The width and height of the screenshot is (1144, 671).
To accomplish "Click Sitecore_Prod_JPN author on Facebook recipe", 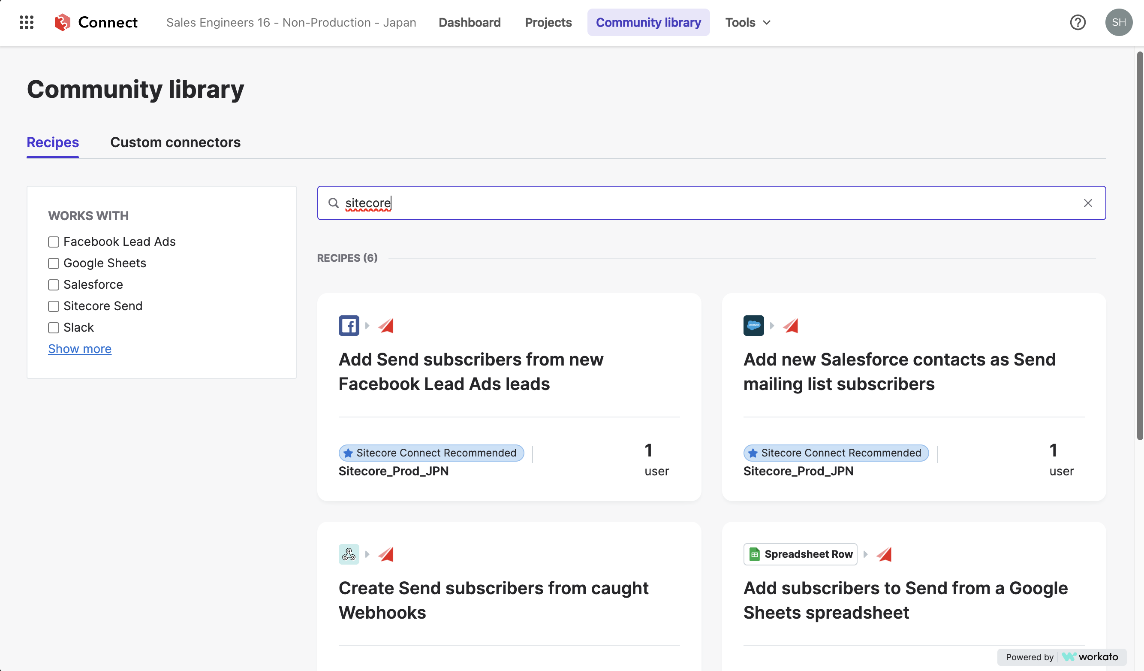I will tap(394, 471).
